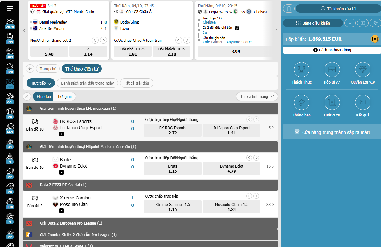This screenshot has height=247, width=381.
Task: Select the basketball icon with 309 events
Action: pos(10,52)
